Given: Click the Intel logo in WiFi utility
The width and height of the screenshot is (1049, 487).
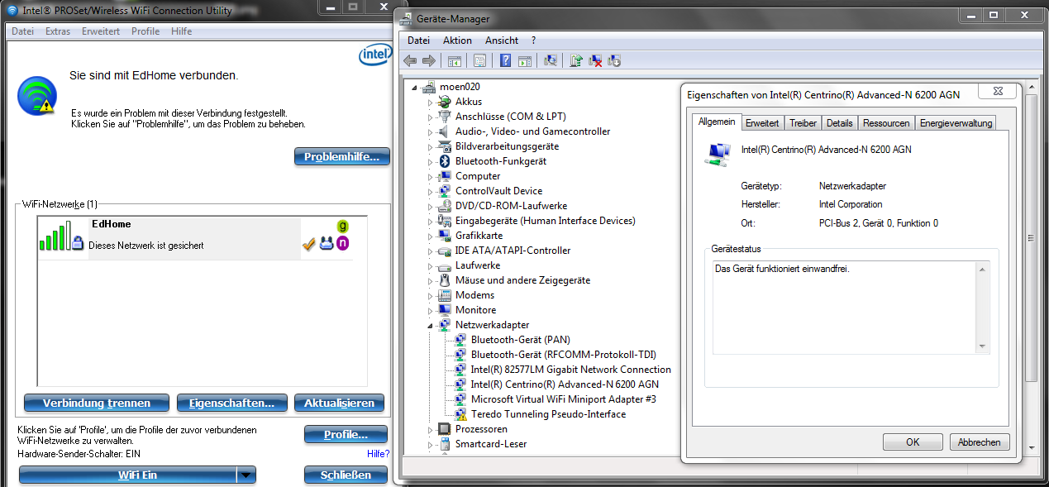Looking at the screenshot, I should click(x=374, y=55).
